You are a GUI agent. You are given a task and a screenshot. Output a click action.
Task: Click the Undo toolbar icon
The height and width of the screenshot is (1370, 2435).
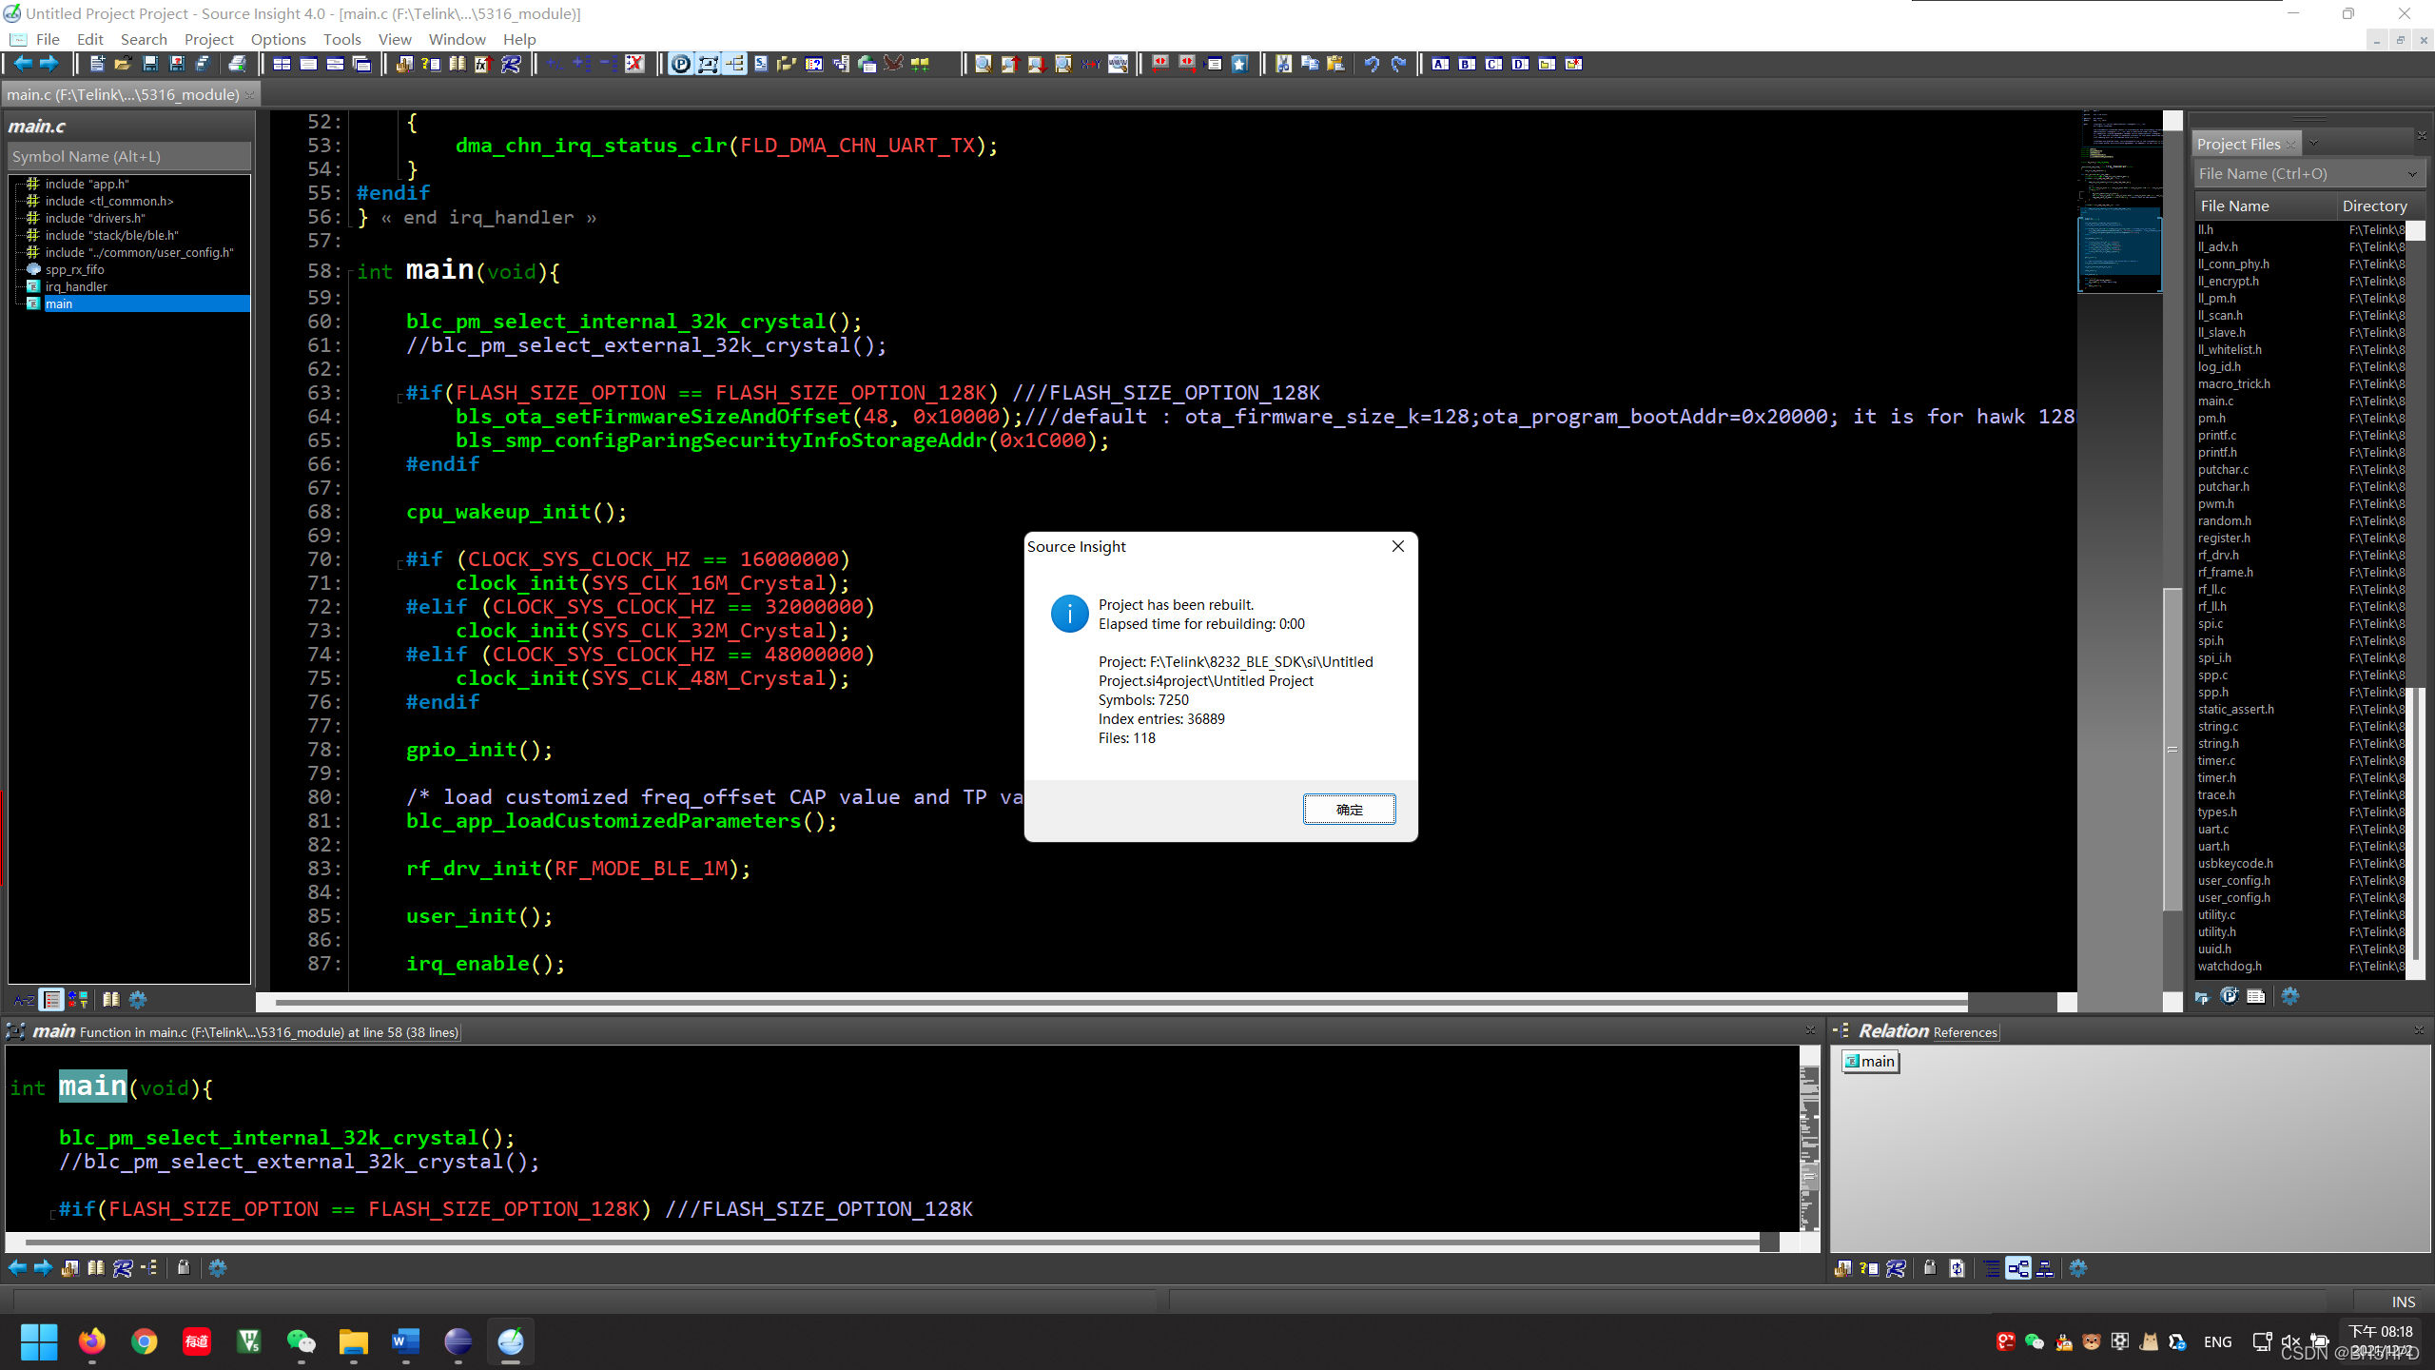[x=1372, y=64]
